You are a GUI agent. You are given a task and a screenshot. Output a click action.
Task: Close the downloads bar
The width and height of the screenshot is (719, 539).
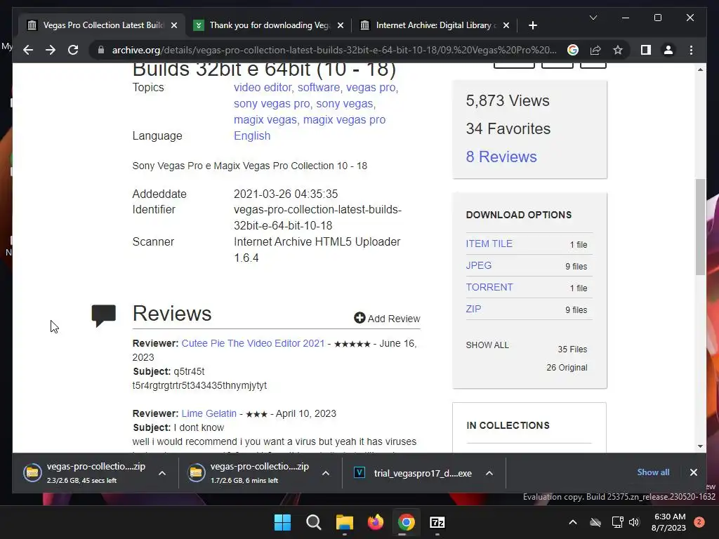693,472
